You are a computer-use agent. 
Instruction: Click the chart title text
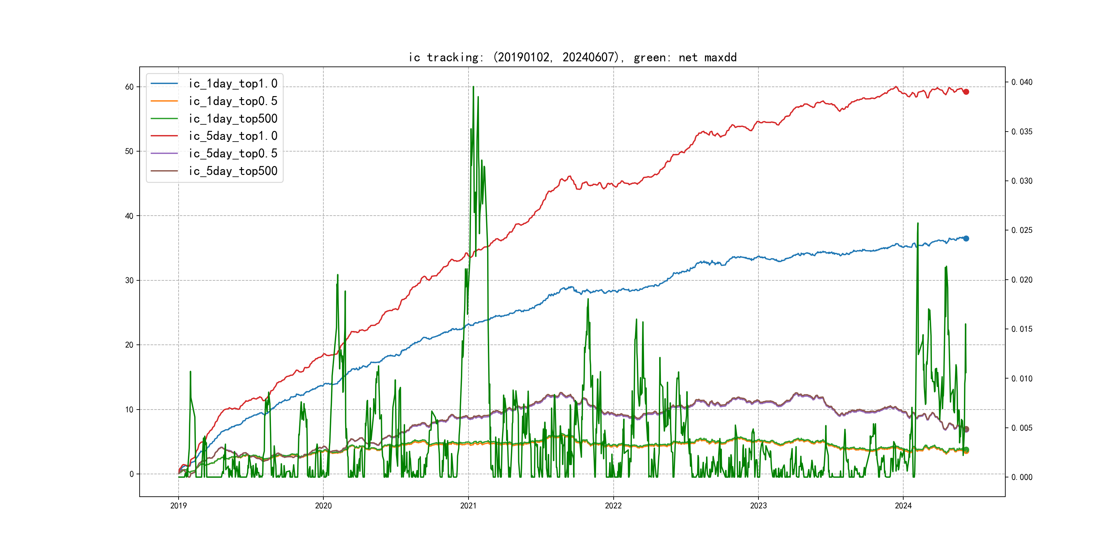point(572,57)
